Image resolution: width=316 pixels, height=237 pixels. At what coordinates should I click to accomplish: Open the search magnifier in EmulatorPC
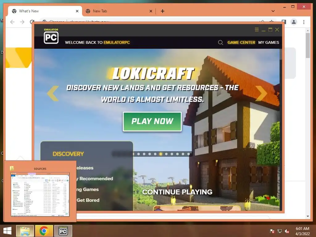point(220,43)
